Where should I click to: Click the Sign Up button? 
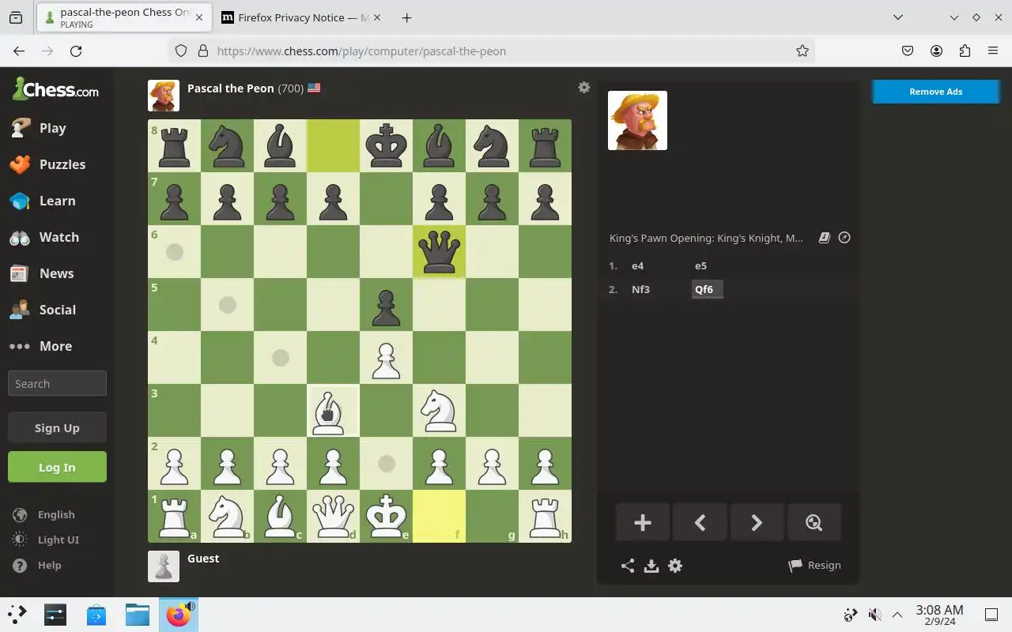point(57,427)
